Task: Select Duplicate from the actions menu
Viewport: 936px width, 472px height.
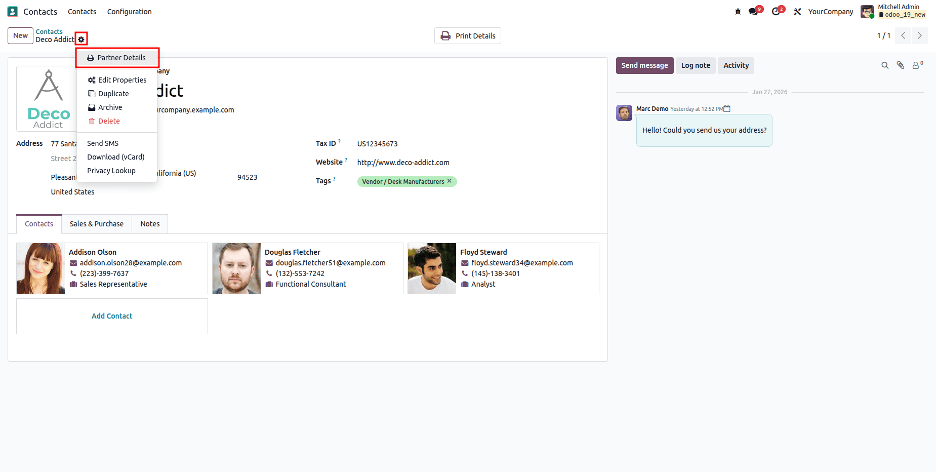Action: (x=113, y=93)
